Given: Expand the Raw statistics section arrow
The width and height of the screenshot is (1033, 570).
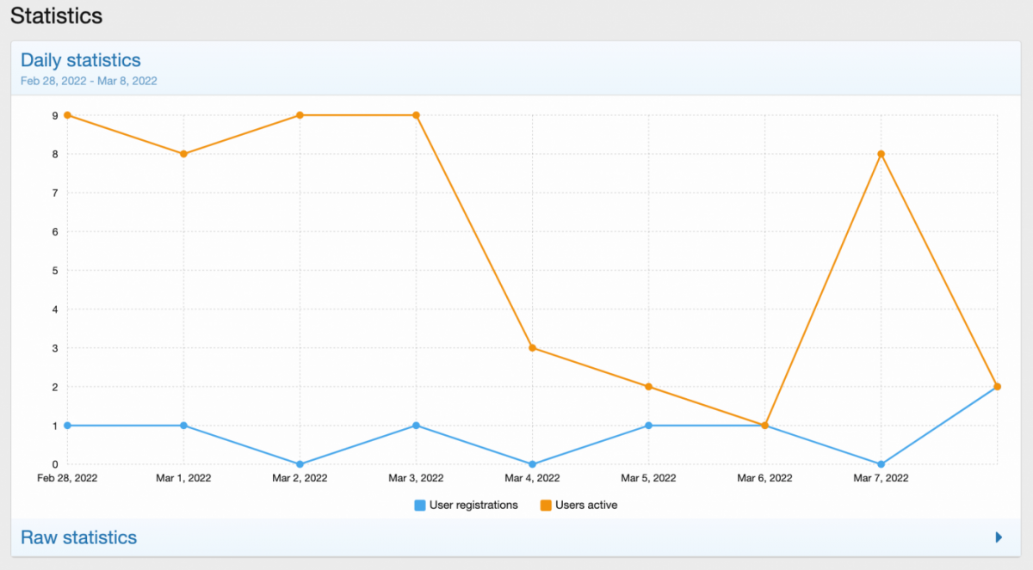Looking at the screenshot, I should tap(999, 537).
